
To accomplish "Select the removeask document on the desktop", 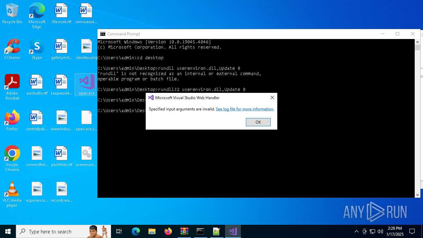I will pos(86,14).
